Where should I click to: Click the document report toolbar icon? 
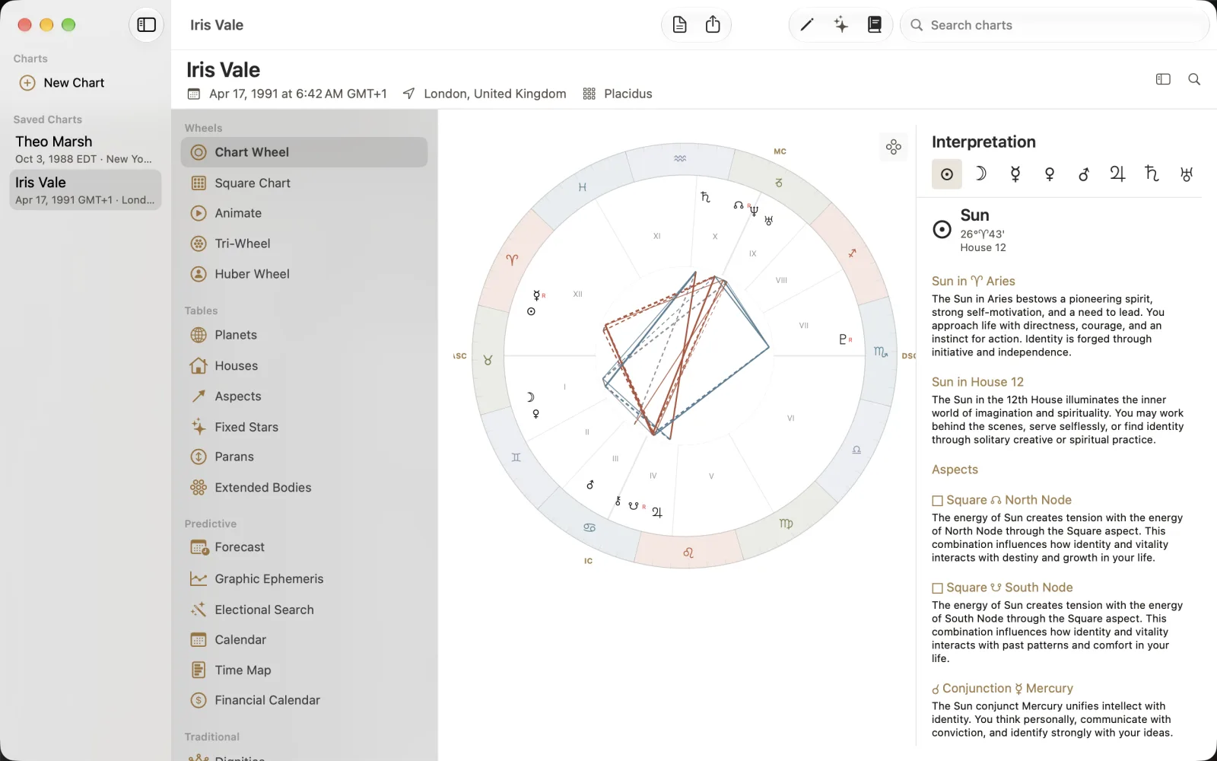pos(680,25)
